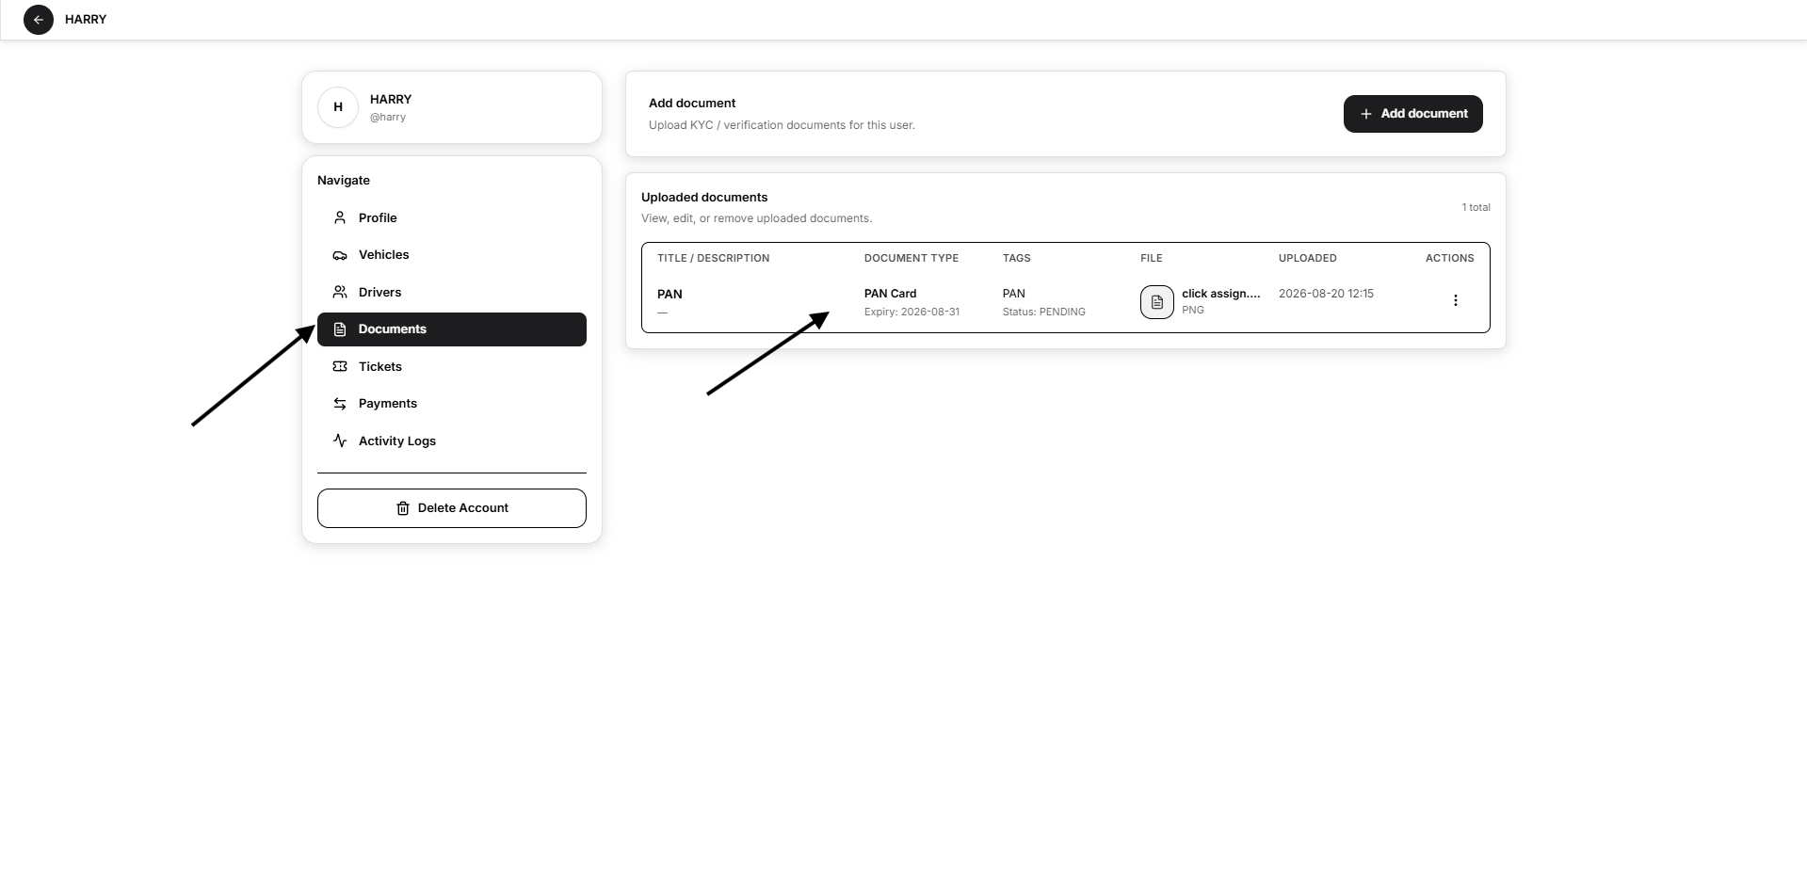
Task: Click the 1 total count label
Action: [x=1476, y=207]
